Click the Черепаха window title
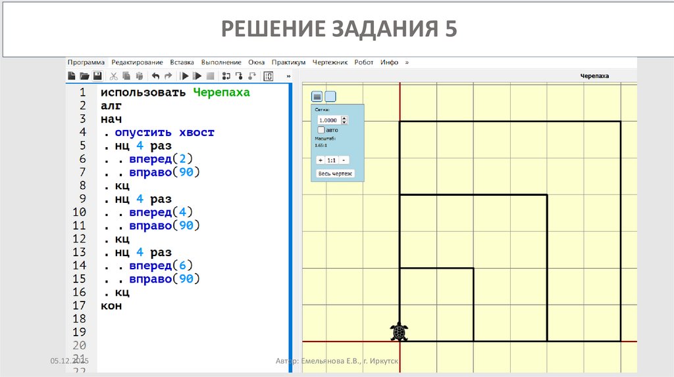 (594, 76)
